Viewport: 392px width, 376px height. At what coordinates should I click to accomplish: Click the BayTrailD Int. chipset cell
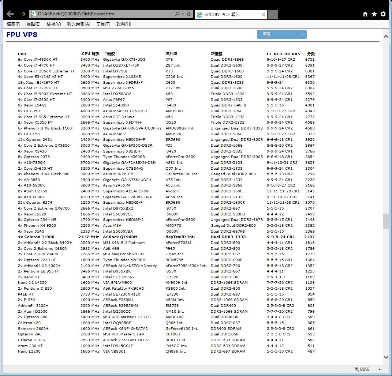point(180,237)
